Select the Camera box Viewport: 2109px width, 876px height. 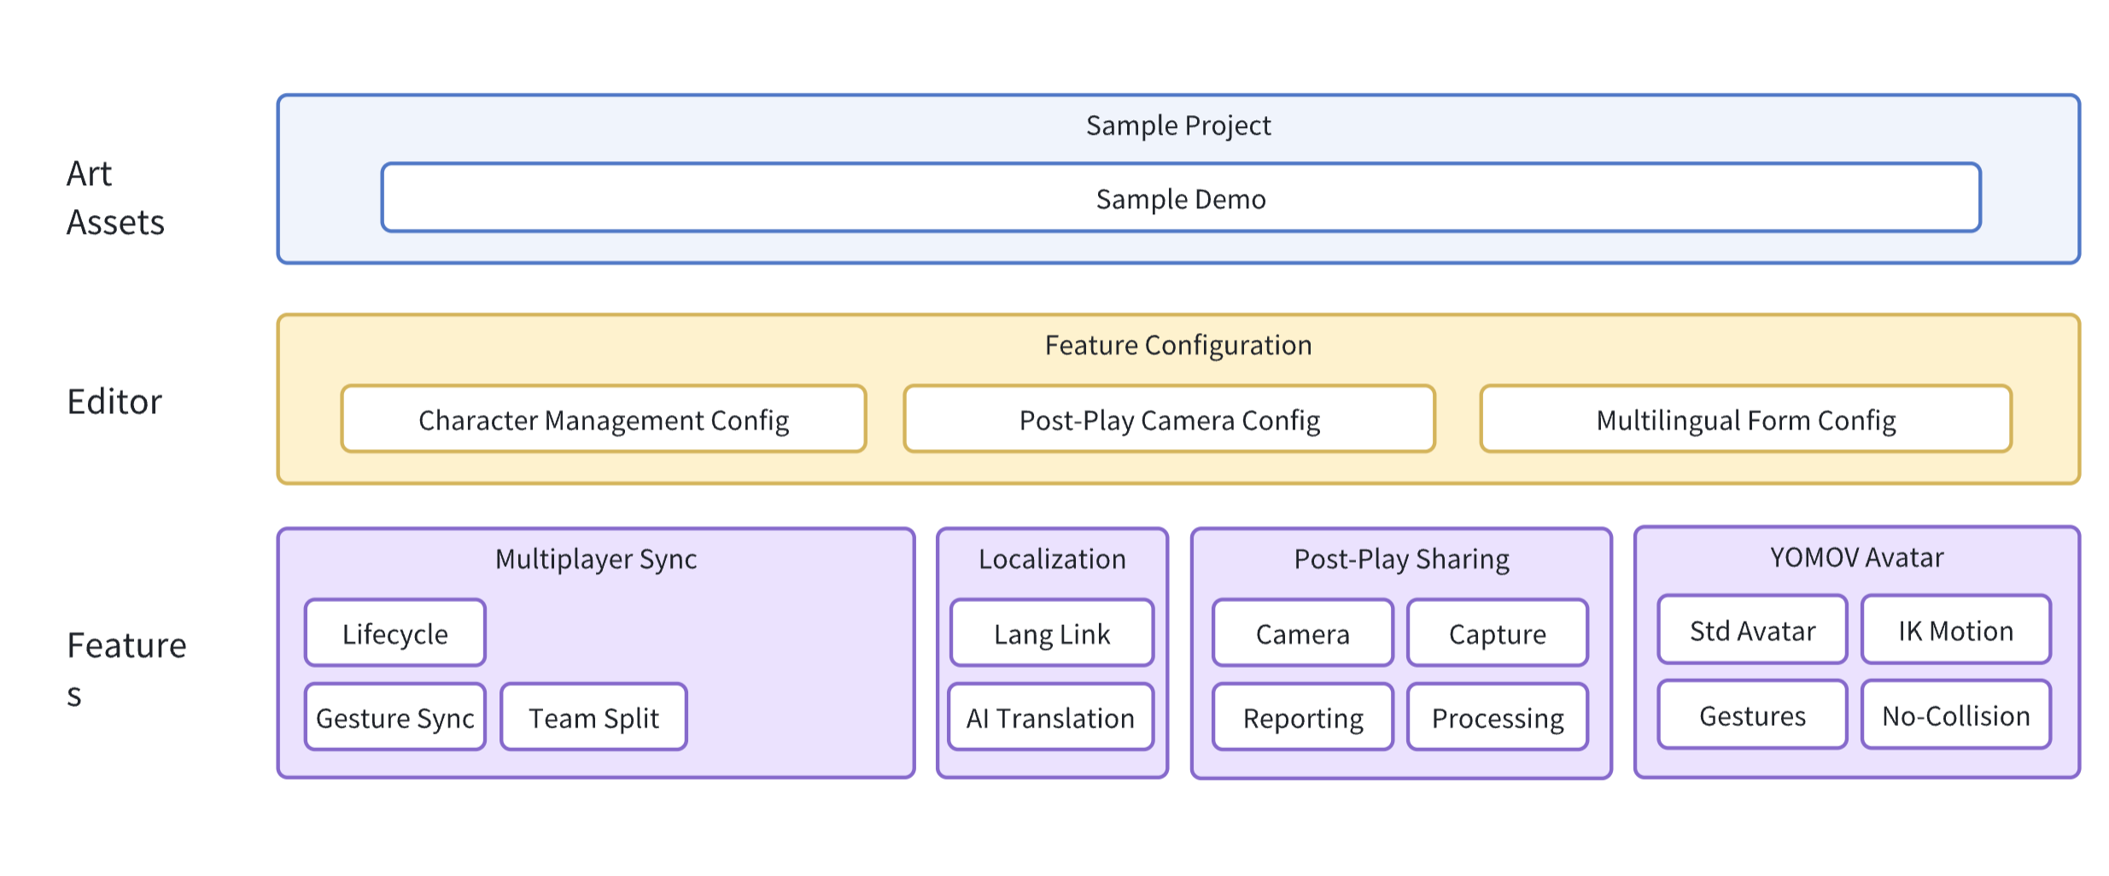(1303, 633)
